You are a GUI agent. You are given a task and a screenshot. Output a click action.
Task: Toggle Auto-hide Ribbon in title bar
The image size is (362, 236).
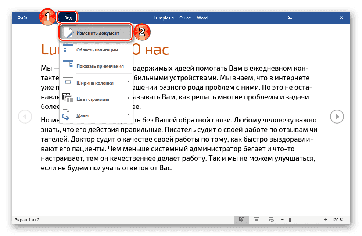(x=290, y=17)
